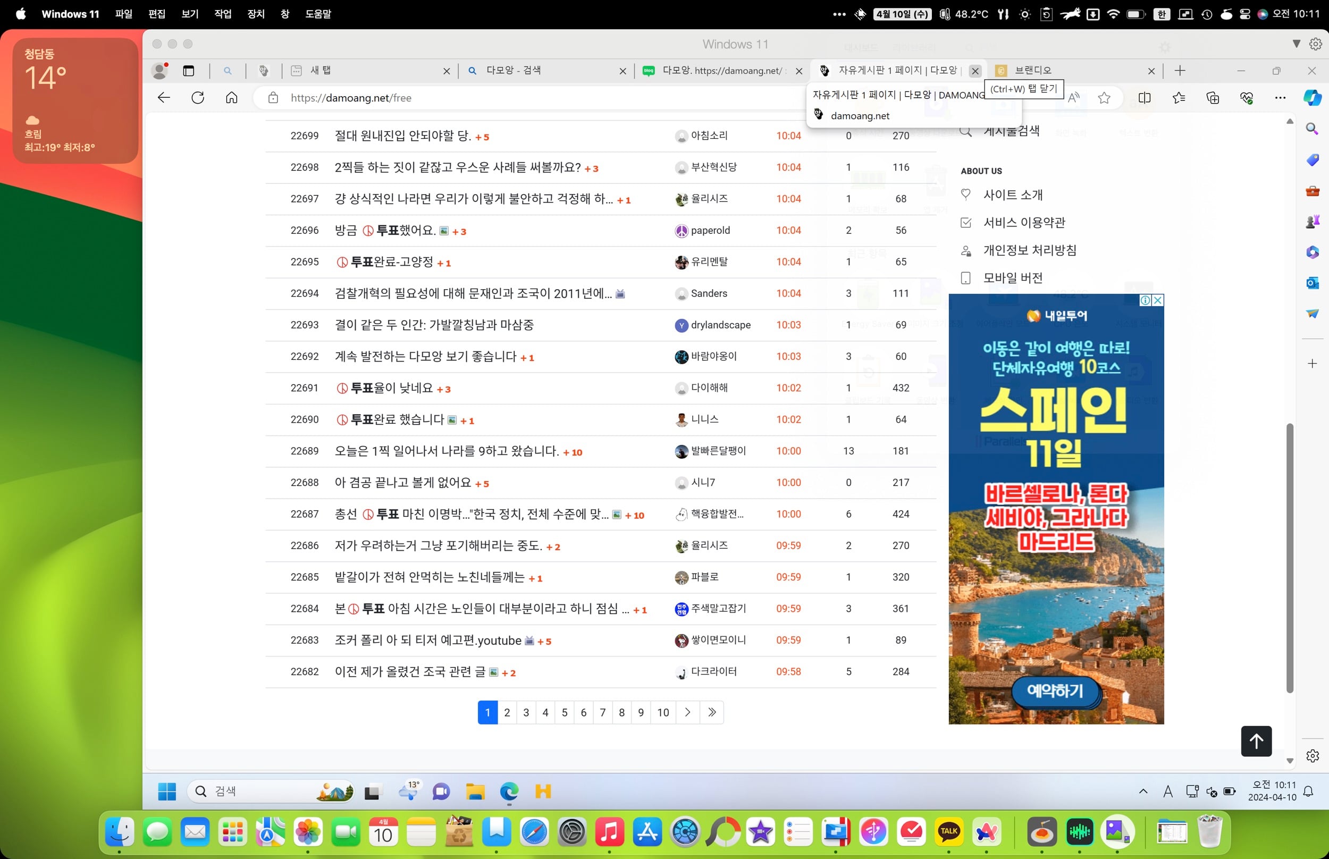The image size is (1329, 859).
Task: Open Edge split screen view
Action: click(x=1145, y=98)
